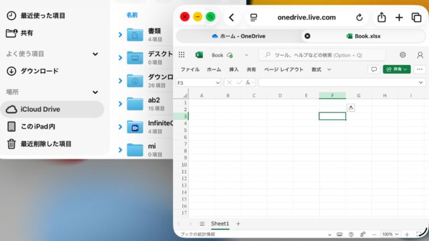Click the Safari share icon
This screenshot has height=241, width=429.
point(381,17)
